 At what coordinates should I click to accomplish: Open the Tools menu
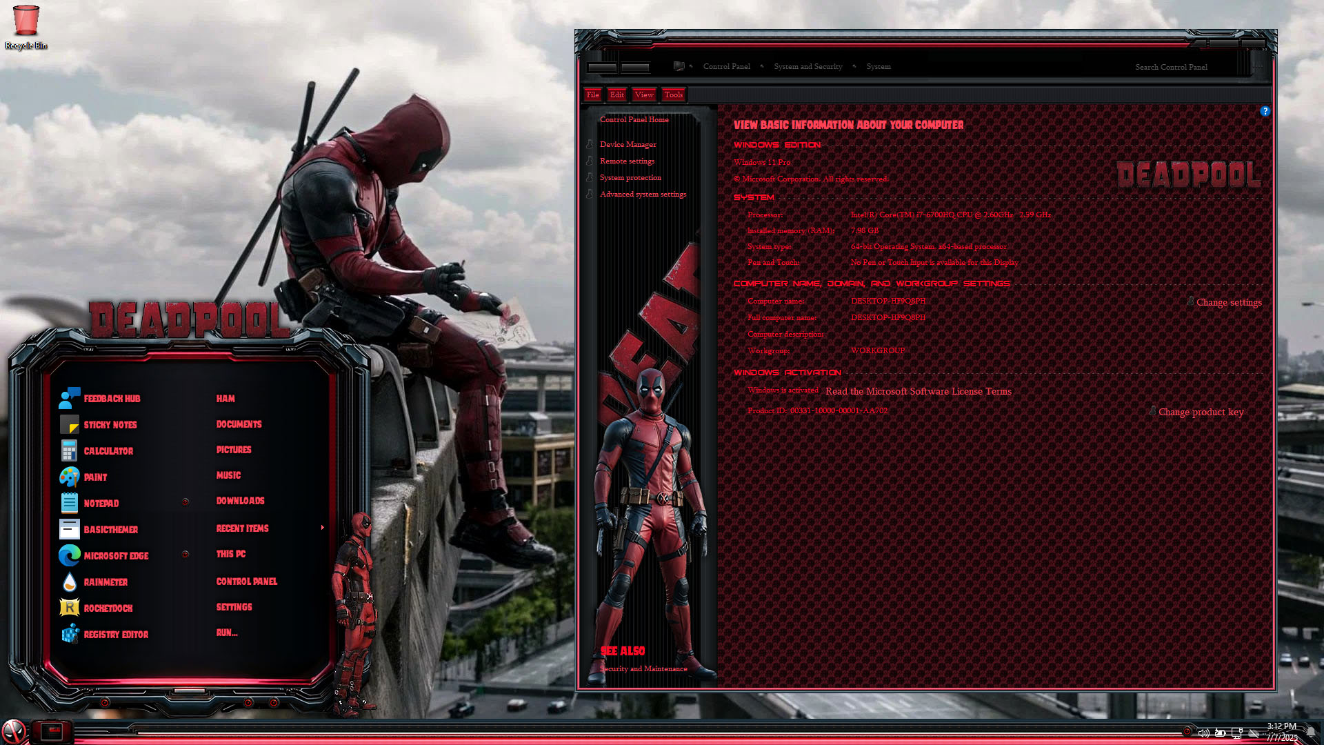point(673,95)
